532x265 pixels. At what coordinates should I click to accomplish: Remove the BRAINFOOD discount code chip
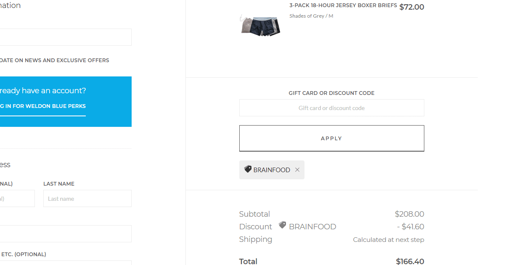(x=297, y=170)
